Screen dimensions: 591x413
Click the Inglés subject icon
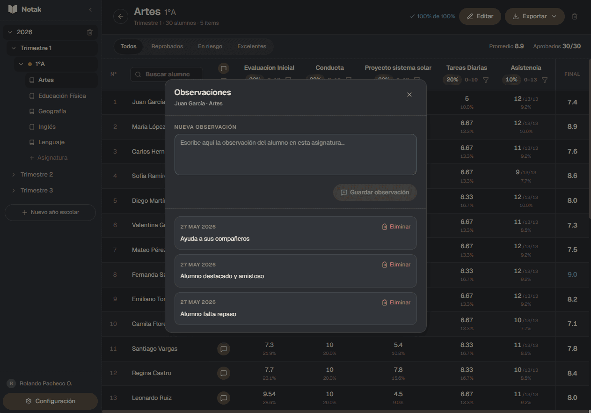click(x=32, y=127)
